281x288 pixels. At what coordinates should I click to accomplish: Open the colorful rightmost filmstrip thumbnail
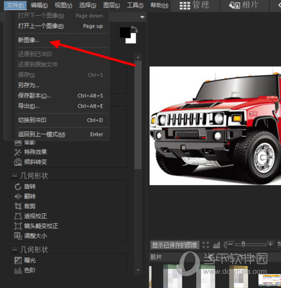[x=270, y=280]
